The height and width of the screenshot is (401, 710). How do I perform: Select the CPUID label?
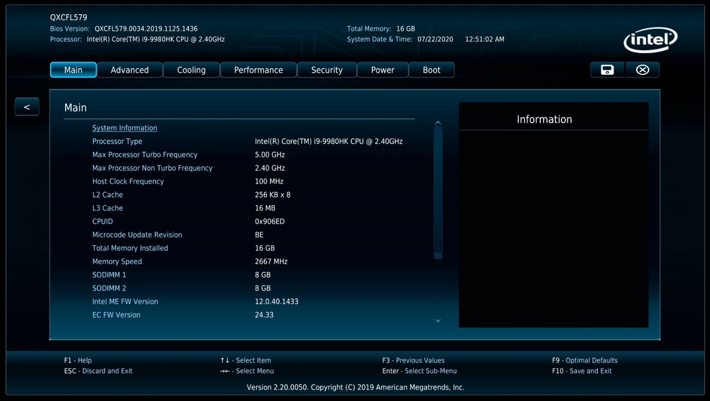click(102, 221)
